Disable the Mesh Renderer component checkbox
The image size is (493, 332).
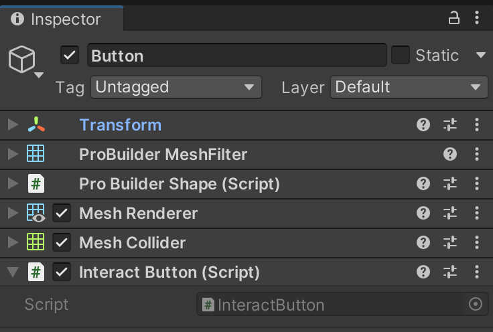[62, 214]
